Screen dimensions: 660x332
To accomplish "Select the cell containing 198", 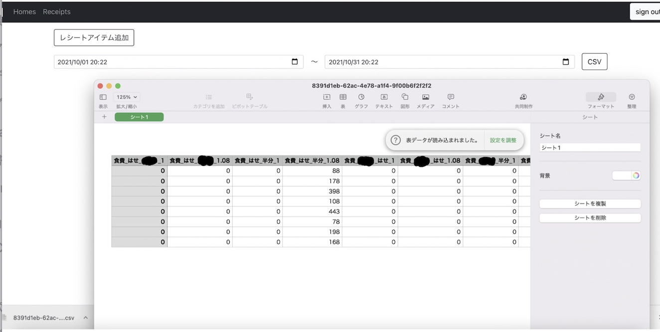I will 312,232.
